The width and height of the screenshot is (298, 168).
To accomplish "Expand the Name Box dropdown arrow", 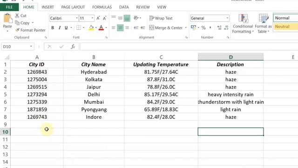I will 31,47.
